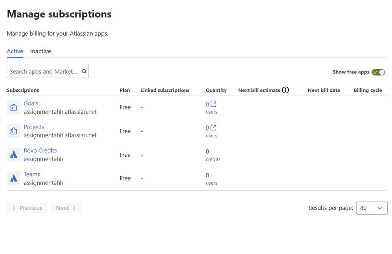This screenshot has height=254, width=392.
Task: Click Manage billing for your Atlassian apps text
Action: 57,33
